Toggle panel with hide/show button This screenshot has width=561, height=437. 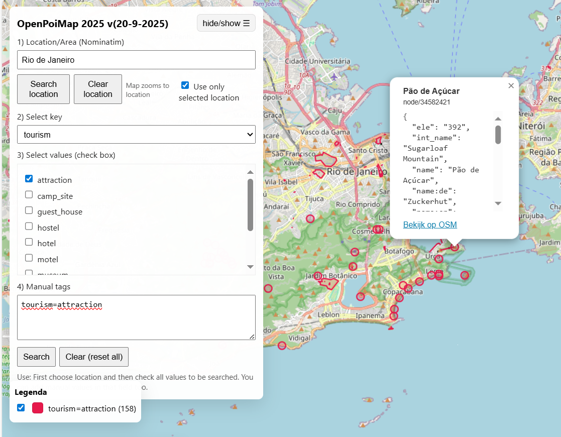click(226, 23)
